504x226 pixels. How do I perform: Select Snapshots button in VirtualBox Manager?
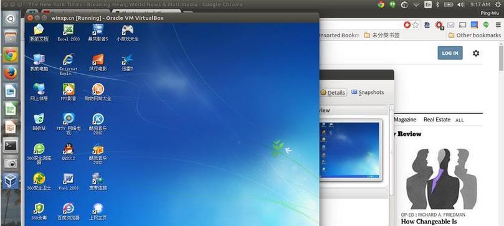pyautogui.click(x=368, y=92)
